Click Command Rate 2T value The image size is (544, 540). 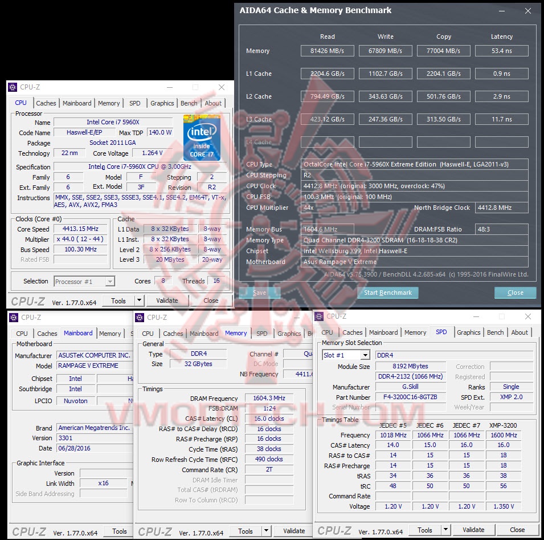point(269,469)
